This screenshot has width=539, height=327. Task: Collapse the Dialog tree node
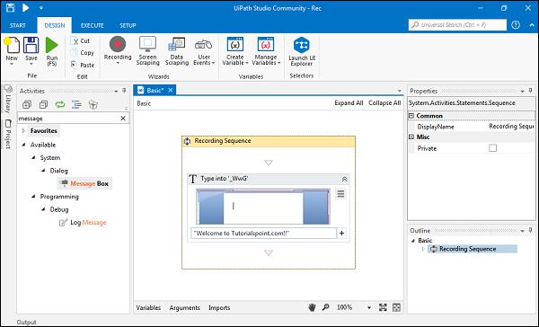click(x=43, y=171)
